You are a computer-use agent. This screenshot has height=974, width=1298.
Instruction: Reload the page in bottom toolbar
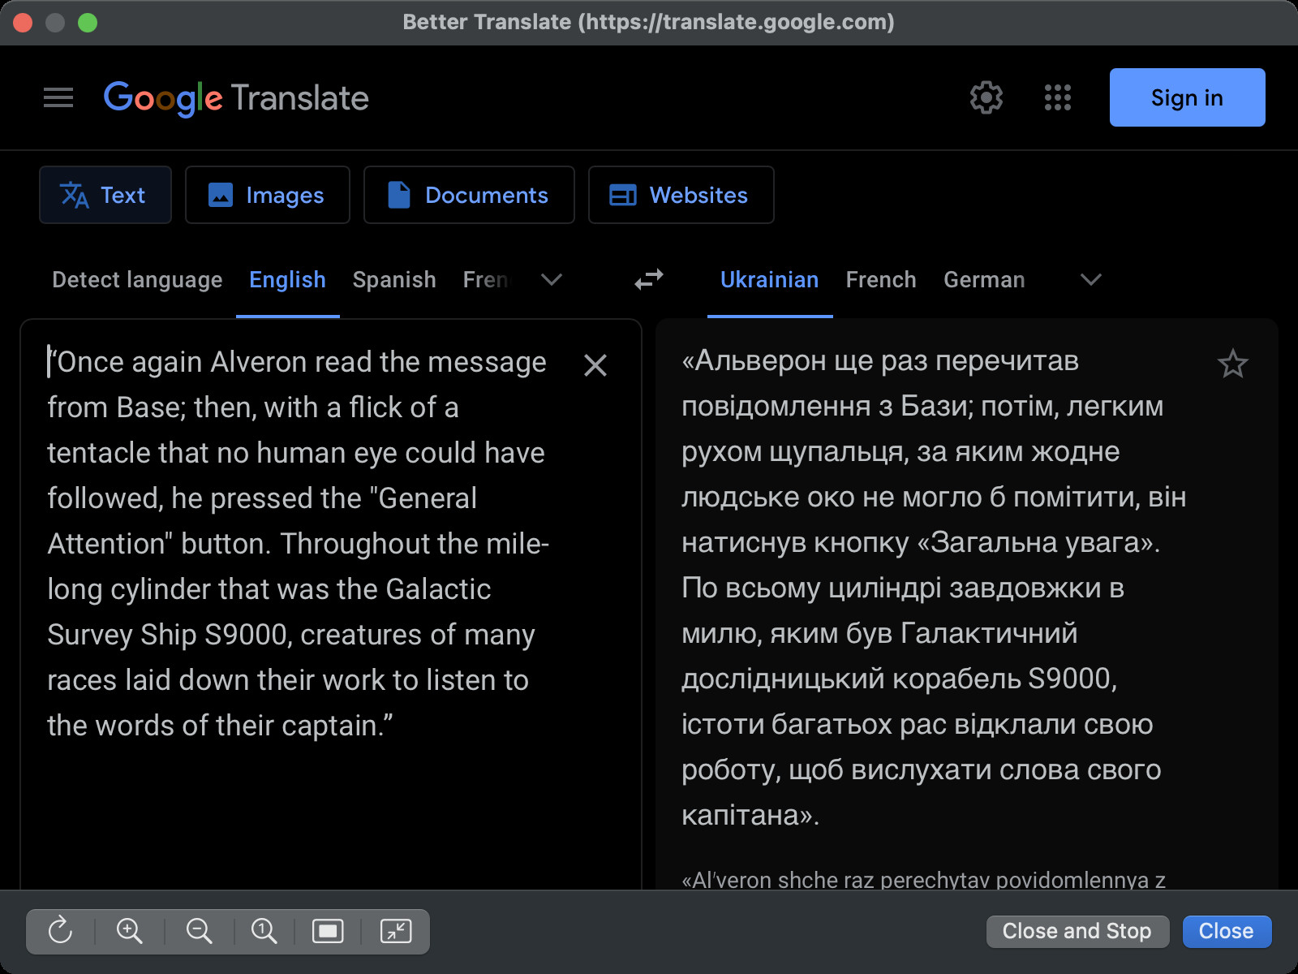point(61,930)
